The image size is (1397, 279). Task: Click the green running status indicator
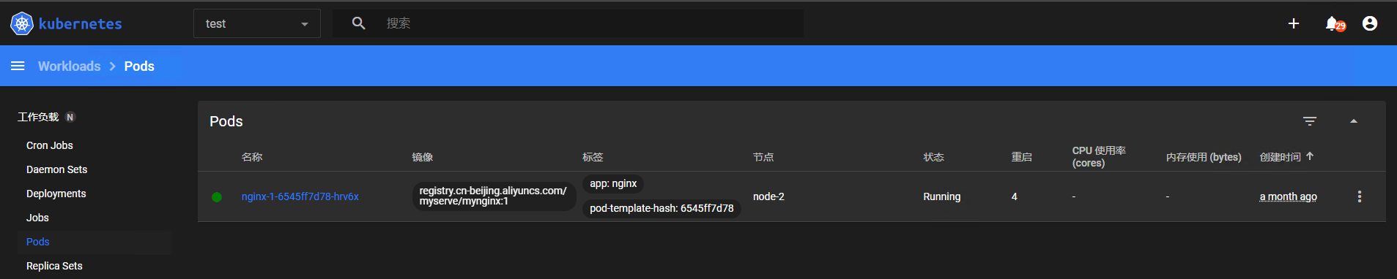tap(217, 196)
